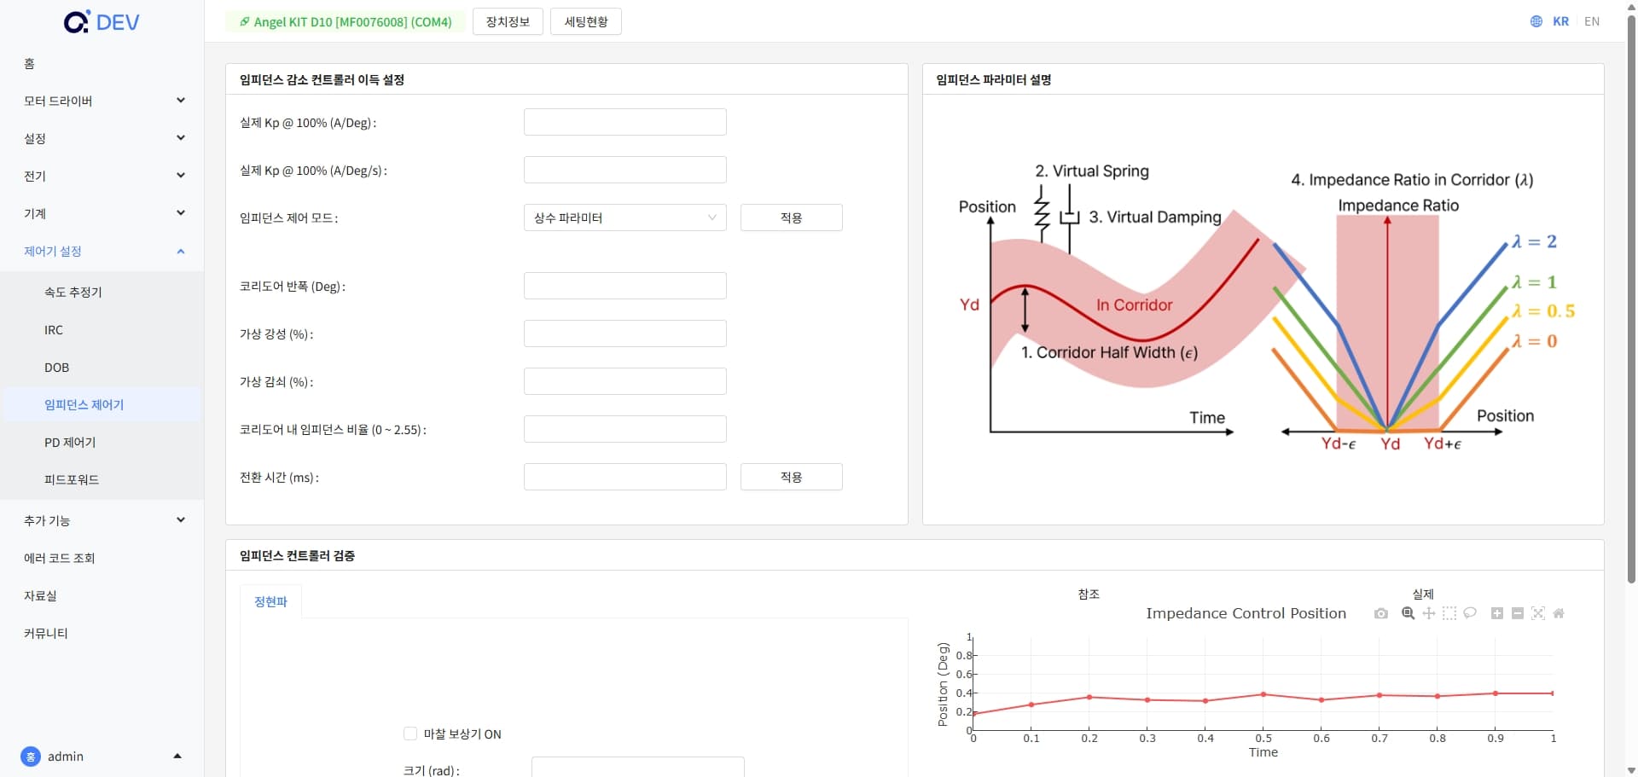Open the PD 제어기 sidebar page
This screenshot has width=1638, height=777.
coord(70,442)
